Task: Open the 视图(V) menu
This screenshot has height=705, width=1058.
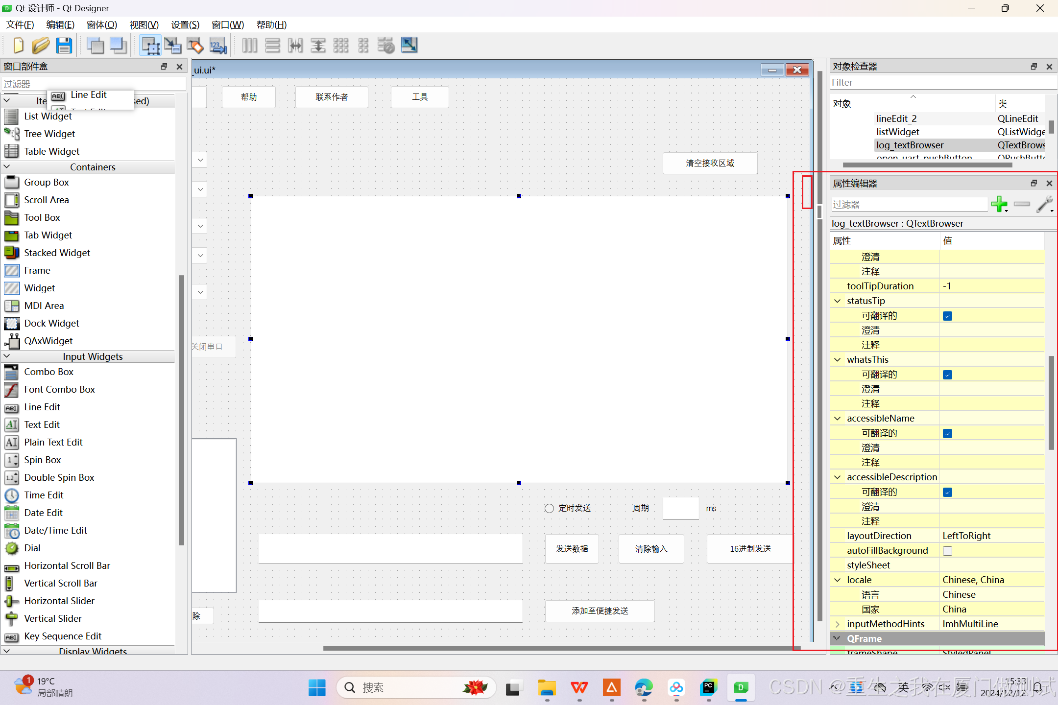Action: (x=144, y=24)
